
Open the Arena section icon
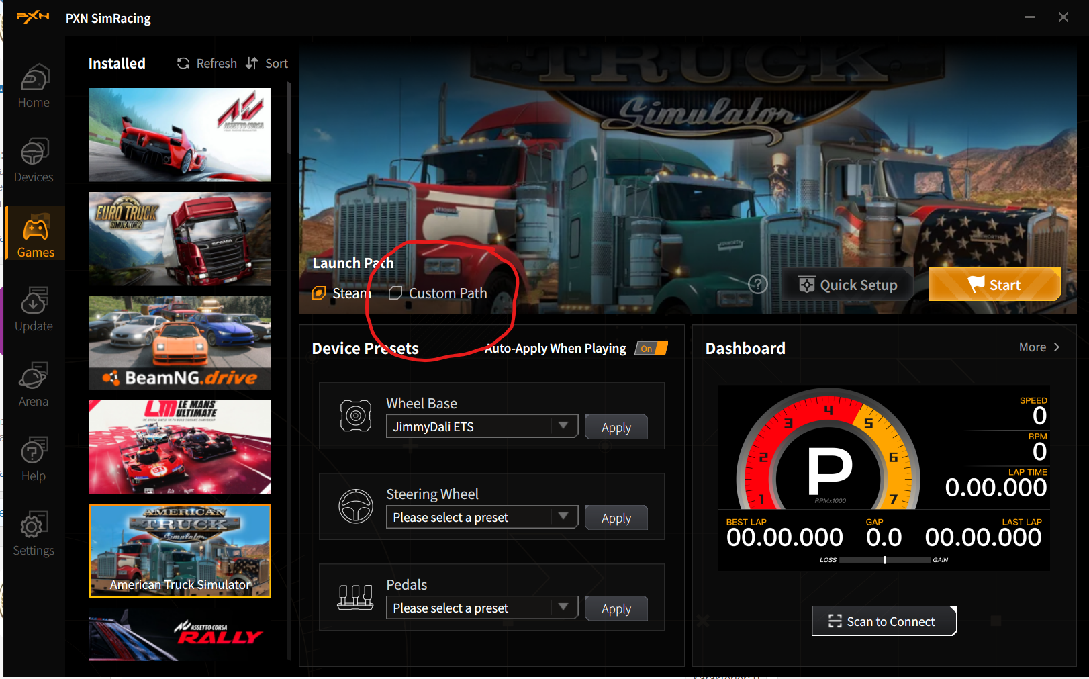(x=34, y=376)
